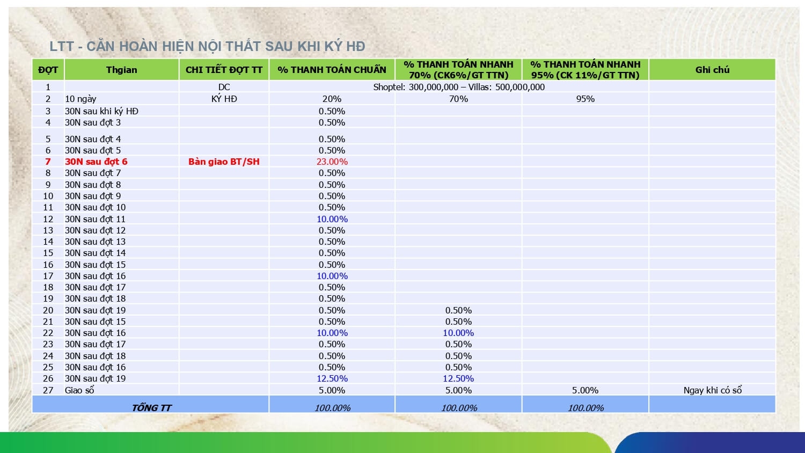Screen dimensions: 805x453
Task: Select '5.00%' in the 95% fast payment column
Action: point(586,390)
